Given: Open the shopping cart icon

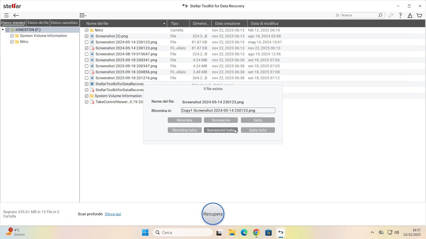Looking at the screenshot, I should (x=419, y=15).
